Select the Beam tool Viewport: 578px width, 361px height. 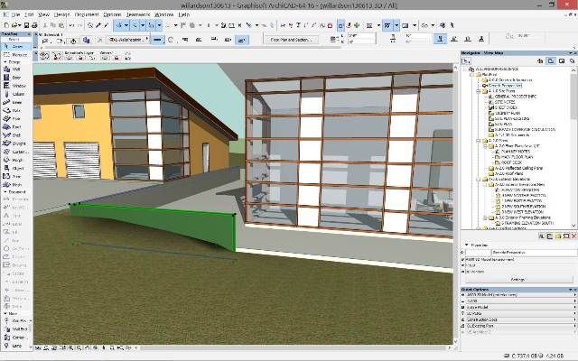[15, 102]
